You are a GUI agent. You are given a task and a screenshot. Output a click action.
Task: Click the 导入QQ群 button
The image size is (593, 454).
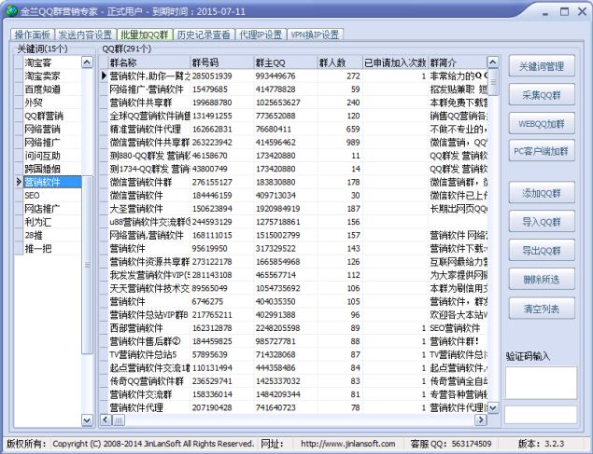(x=542, y=222)
